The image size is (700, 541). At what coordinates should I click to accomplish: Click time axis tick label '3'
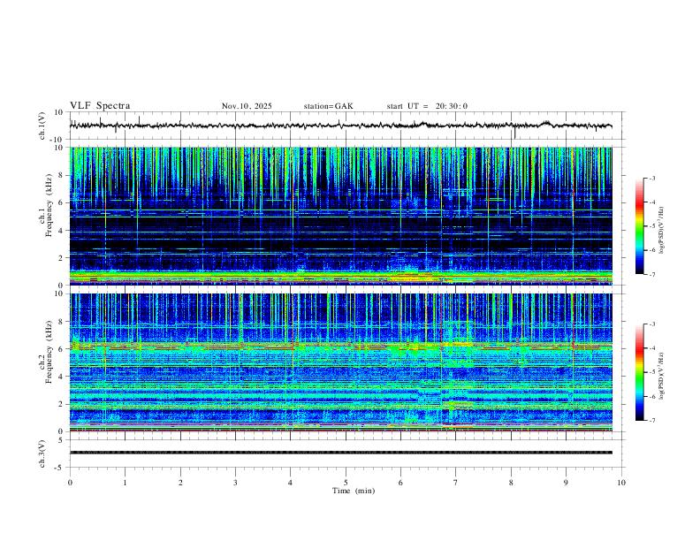[x=235, y=483]
